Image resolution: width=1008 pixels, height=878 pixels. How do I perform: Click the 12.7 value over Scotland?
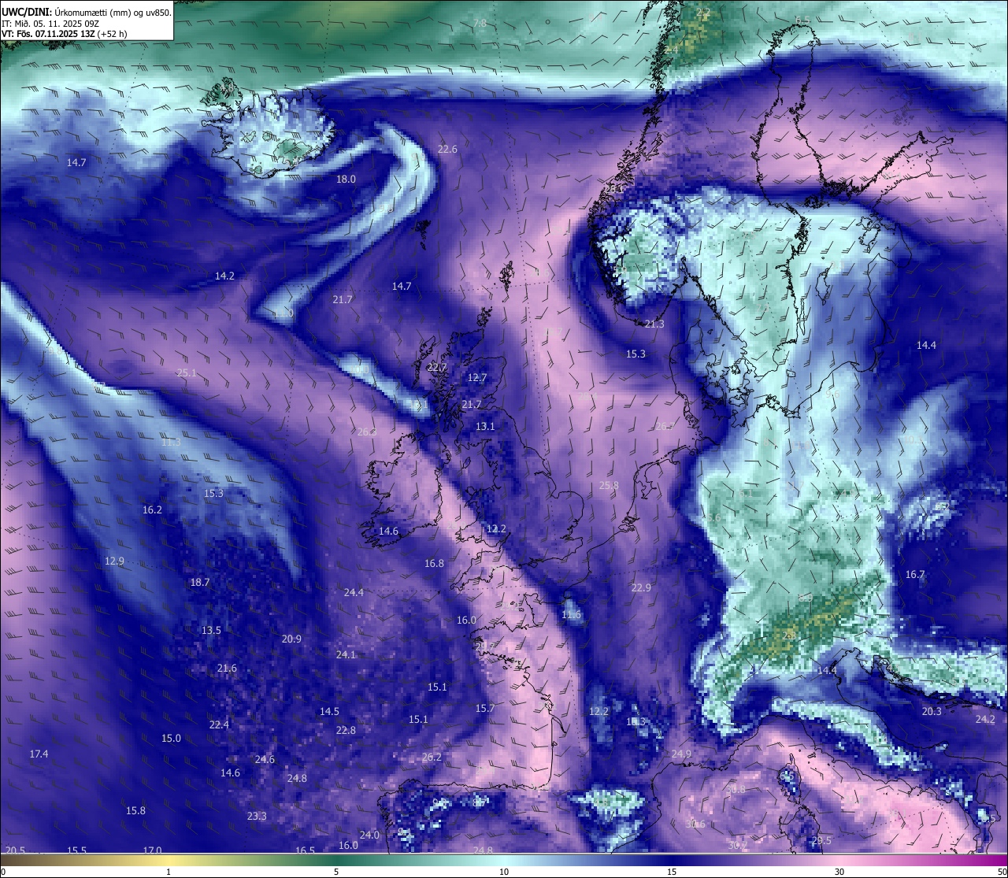tap(477, 377)
